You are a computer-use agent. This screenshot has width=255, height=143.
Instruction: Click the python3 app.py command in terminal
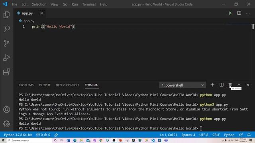(214, 104)
